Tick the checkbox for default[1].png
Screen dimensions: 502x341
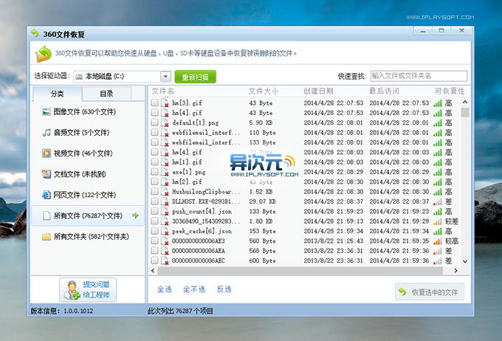coord(154,123)
